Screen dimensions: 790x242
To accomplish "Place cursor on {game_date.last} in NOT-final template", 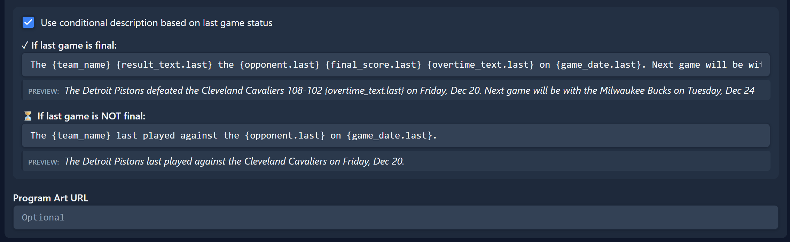I will 389,136.
